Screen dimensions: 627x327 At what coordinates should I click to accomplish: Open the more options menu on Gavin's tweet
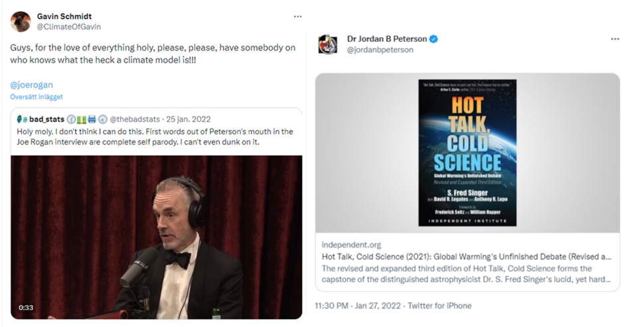pyautogui.click(x=297, y=17)
